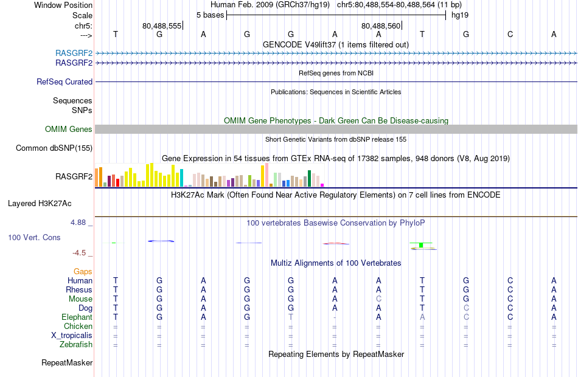Click the gray OMIM Genes item bar
578x377 pixels.
[x=336, y=129]
